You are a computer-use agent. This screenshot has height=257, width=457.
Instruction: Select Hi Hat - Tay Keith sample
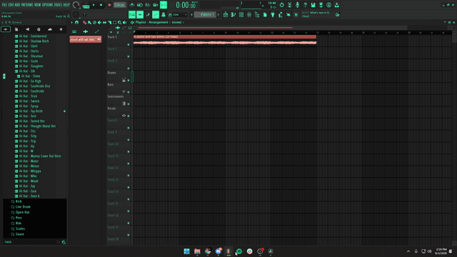coord(31,111)
